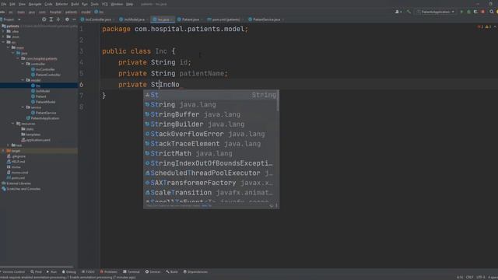This screenshot has height=280, width=498.
Task: Open the Refactor menu
Action: 61,4
